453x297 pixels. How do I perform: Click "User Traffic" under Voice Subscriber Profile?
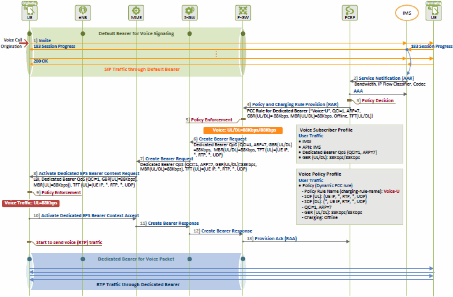(311, 136)
